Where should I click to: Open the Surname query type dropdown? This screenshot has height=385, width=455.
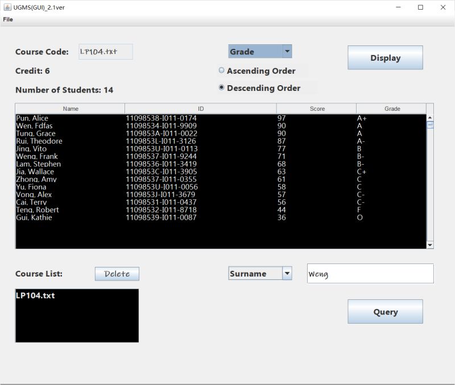pos(260,274)
